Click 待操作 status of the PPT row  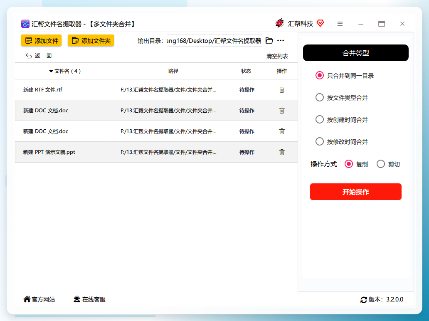247,152
